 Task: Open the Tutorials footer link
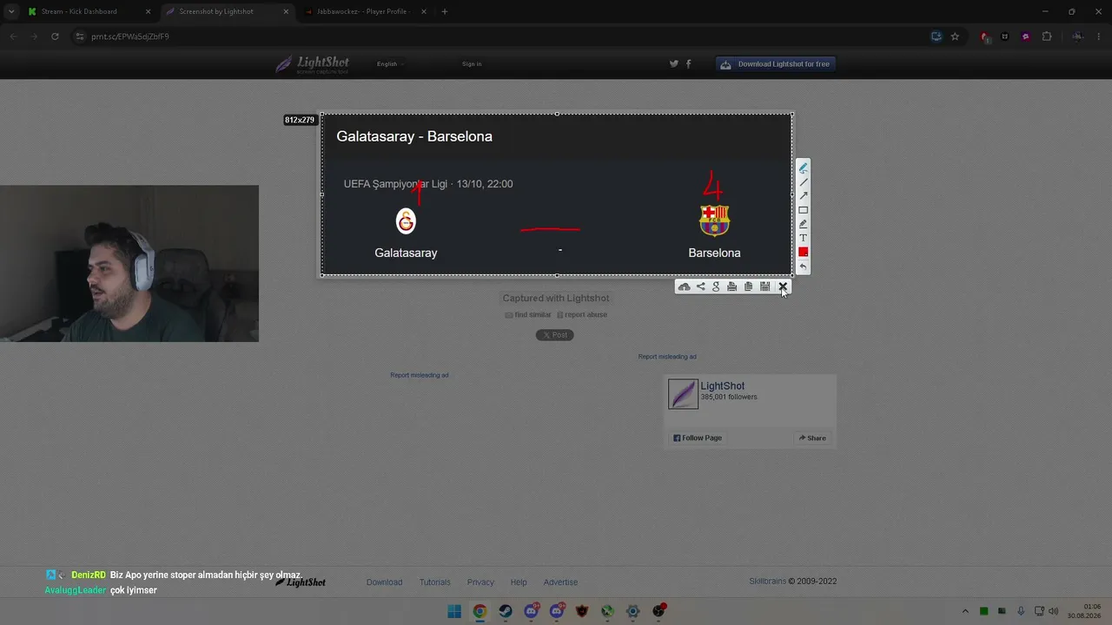pyautogui.click(x=435, y=582)
